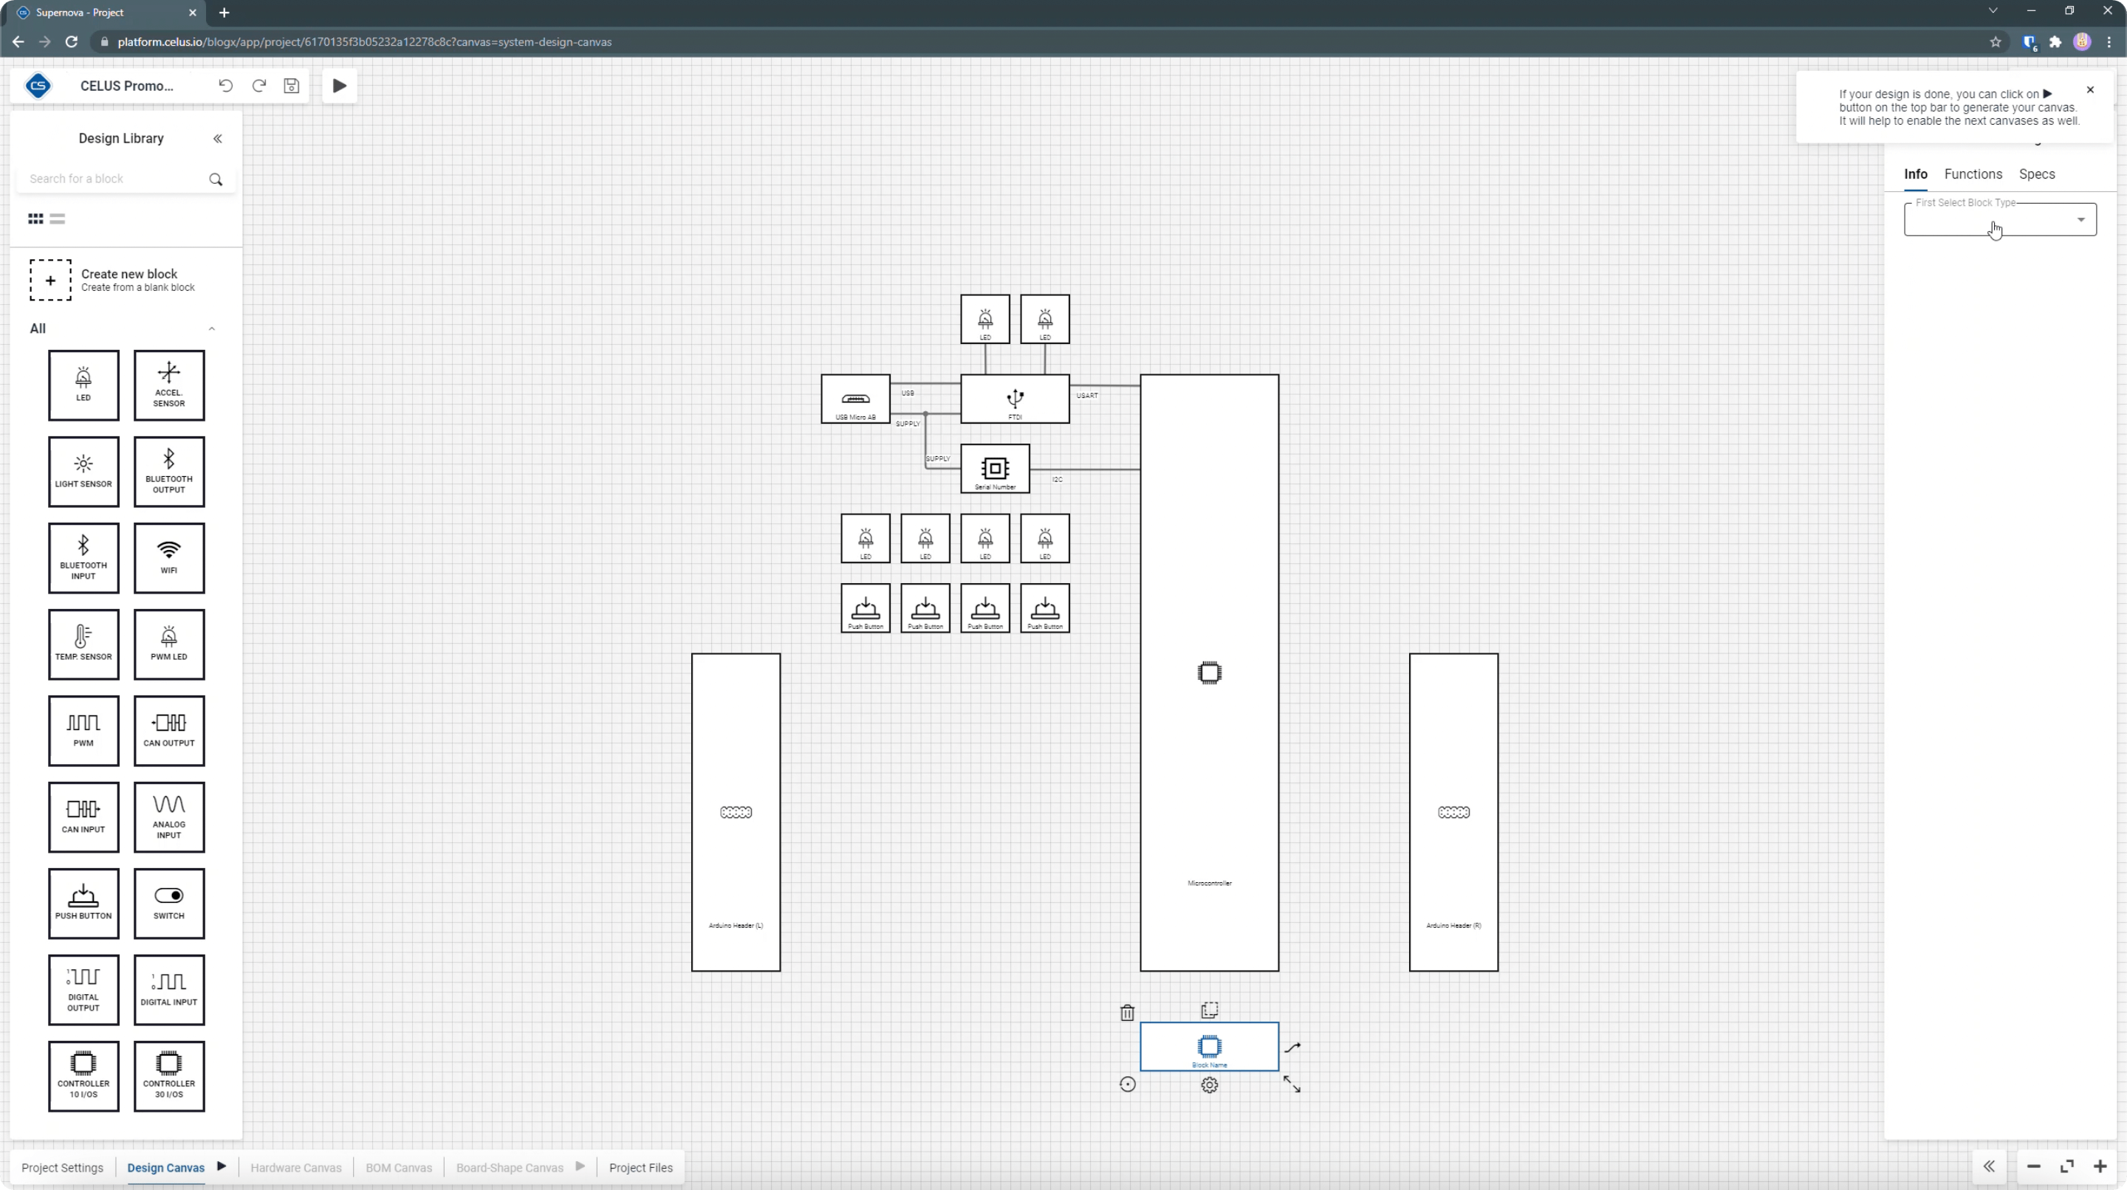Click the search magnifier icon
Viewport: 2127px width, 1190px height.
tap(216, 179)
